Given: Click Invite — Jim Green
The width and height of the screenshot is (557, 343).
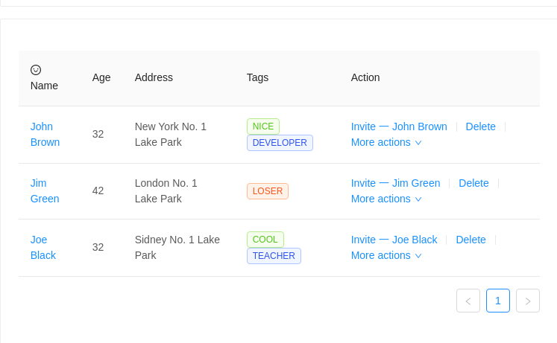Looking at the screenshot, I should point(395,183).
